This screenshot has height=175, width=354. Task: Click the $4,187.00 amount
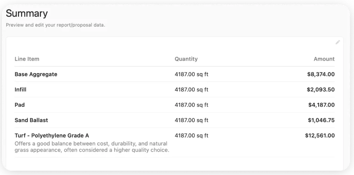[x=321, y=105]
